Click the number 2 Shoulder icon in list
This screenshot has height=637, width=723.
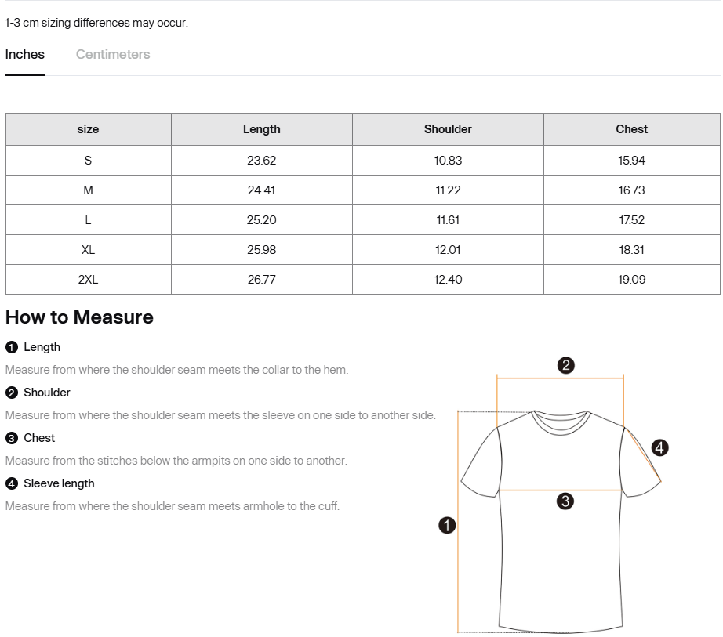pos(11,393)
